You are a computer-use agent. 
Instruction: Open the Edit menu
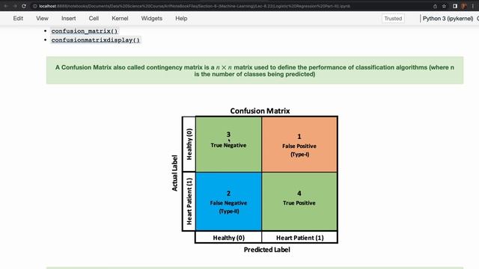coord(18,18)
